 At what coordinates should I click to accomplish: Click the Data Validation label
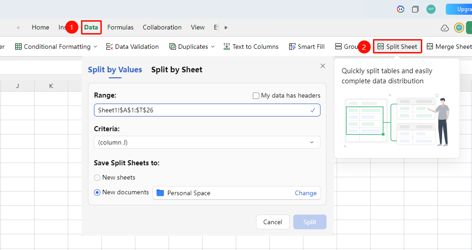click(x=137, y=47)
